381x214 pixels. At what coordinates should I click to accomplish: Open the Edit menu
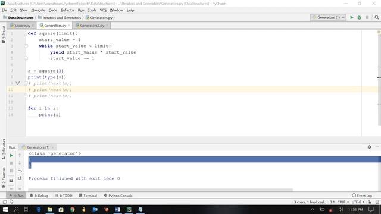click(13, 10)
